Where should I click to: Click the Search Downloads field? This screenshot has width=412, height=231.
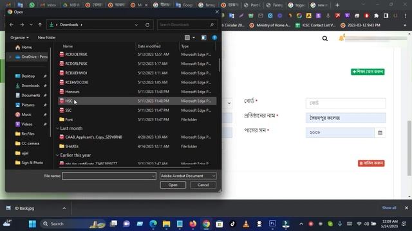pos(187,24)
